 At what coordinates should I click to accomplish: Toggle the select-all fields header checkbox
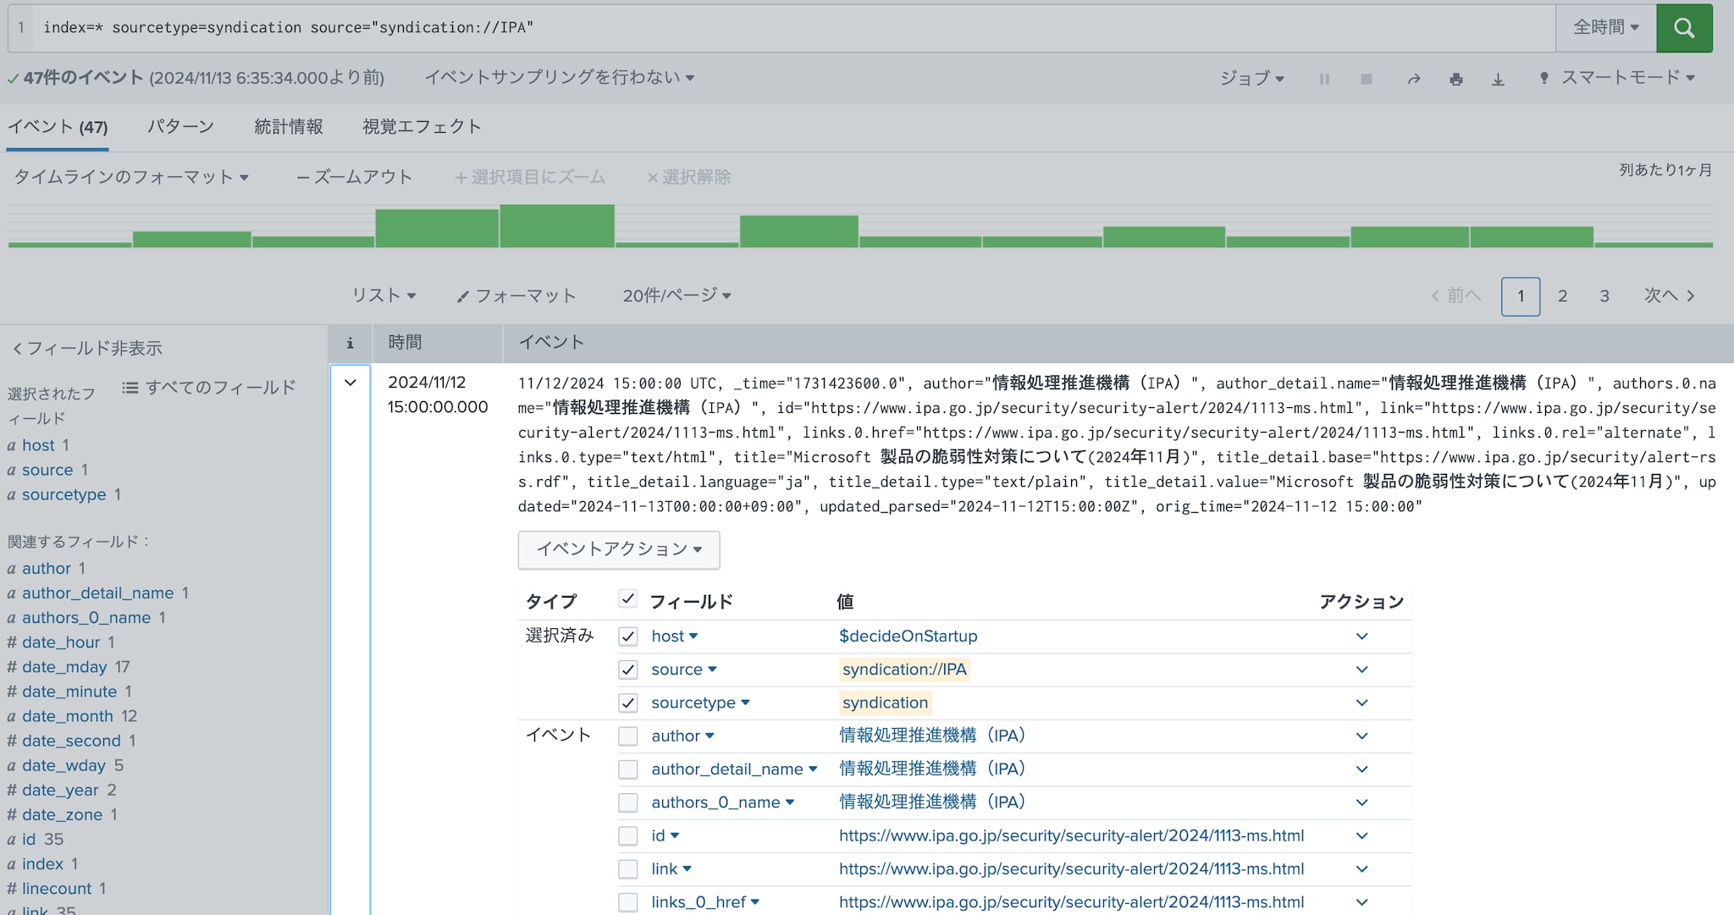point(627,599)
